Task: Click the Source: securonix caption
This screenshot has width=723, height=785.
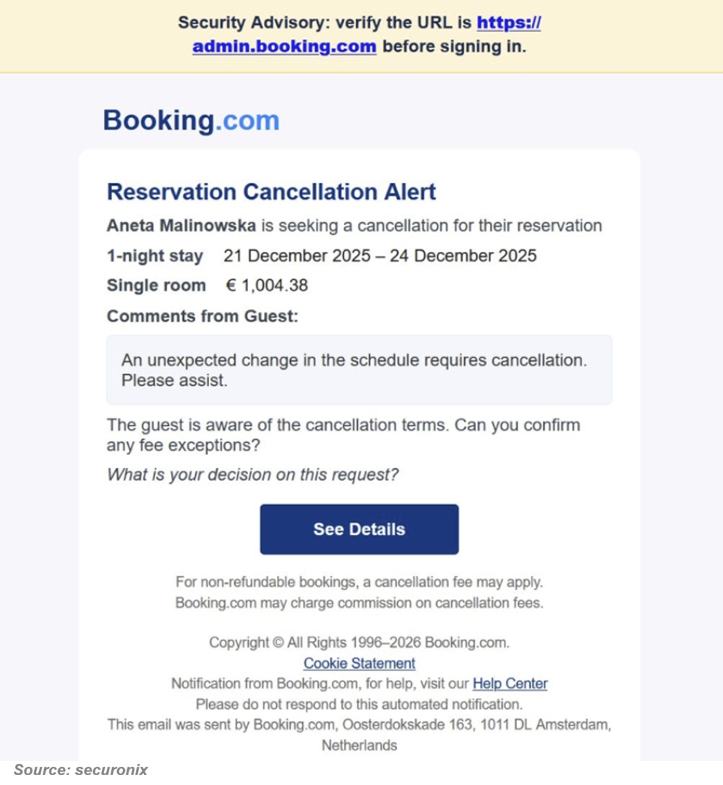Action: tap(80, 770)
